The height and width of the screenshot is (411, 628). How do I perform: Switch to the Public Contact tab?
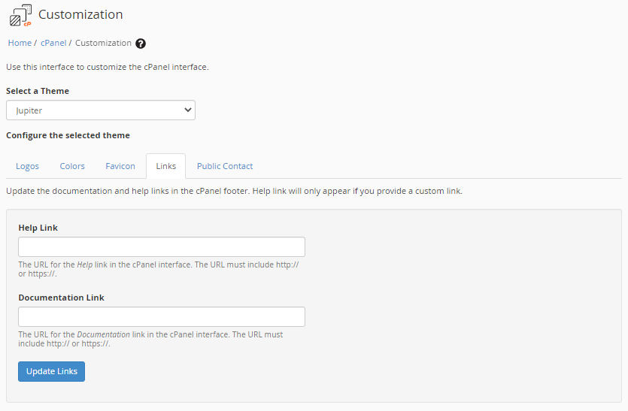[x=225, y=166]
